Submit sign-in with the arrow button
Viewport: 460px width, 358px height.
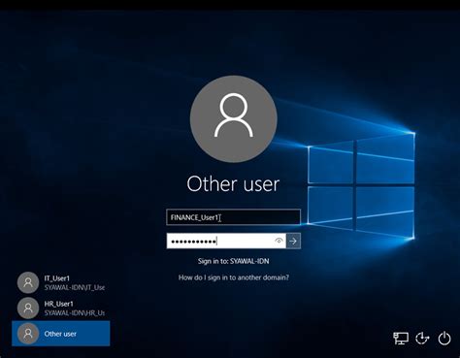293,241
